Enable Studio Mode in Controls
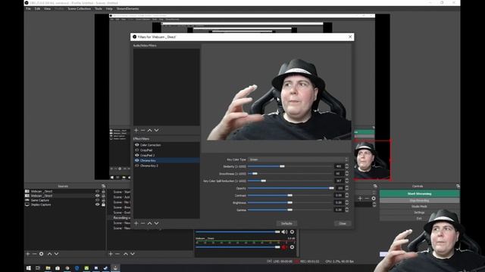485x272 pixels. pyautogui.click(x=419, y=206)
